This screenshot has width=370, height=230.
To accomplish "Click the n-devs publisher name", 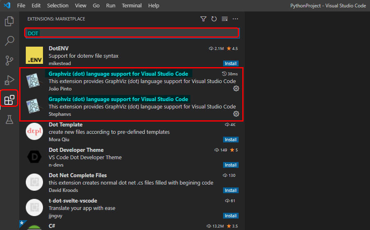I will coord(56,165).
